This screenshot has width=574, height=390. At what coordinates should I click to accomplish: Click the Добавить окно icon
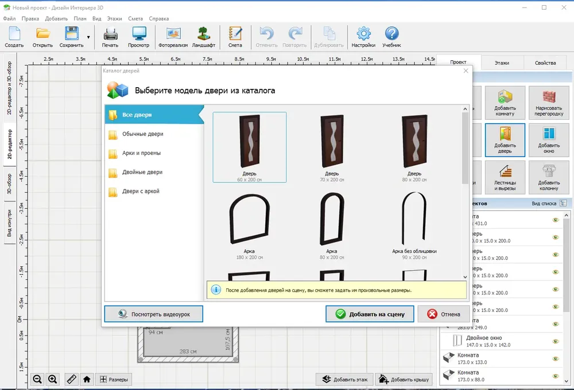coord(548,140)
